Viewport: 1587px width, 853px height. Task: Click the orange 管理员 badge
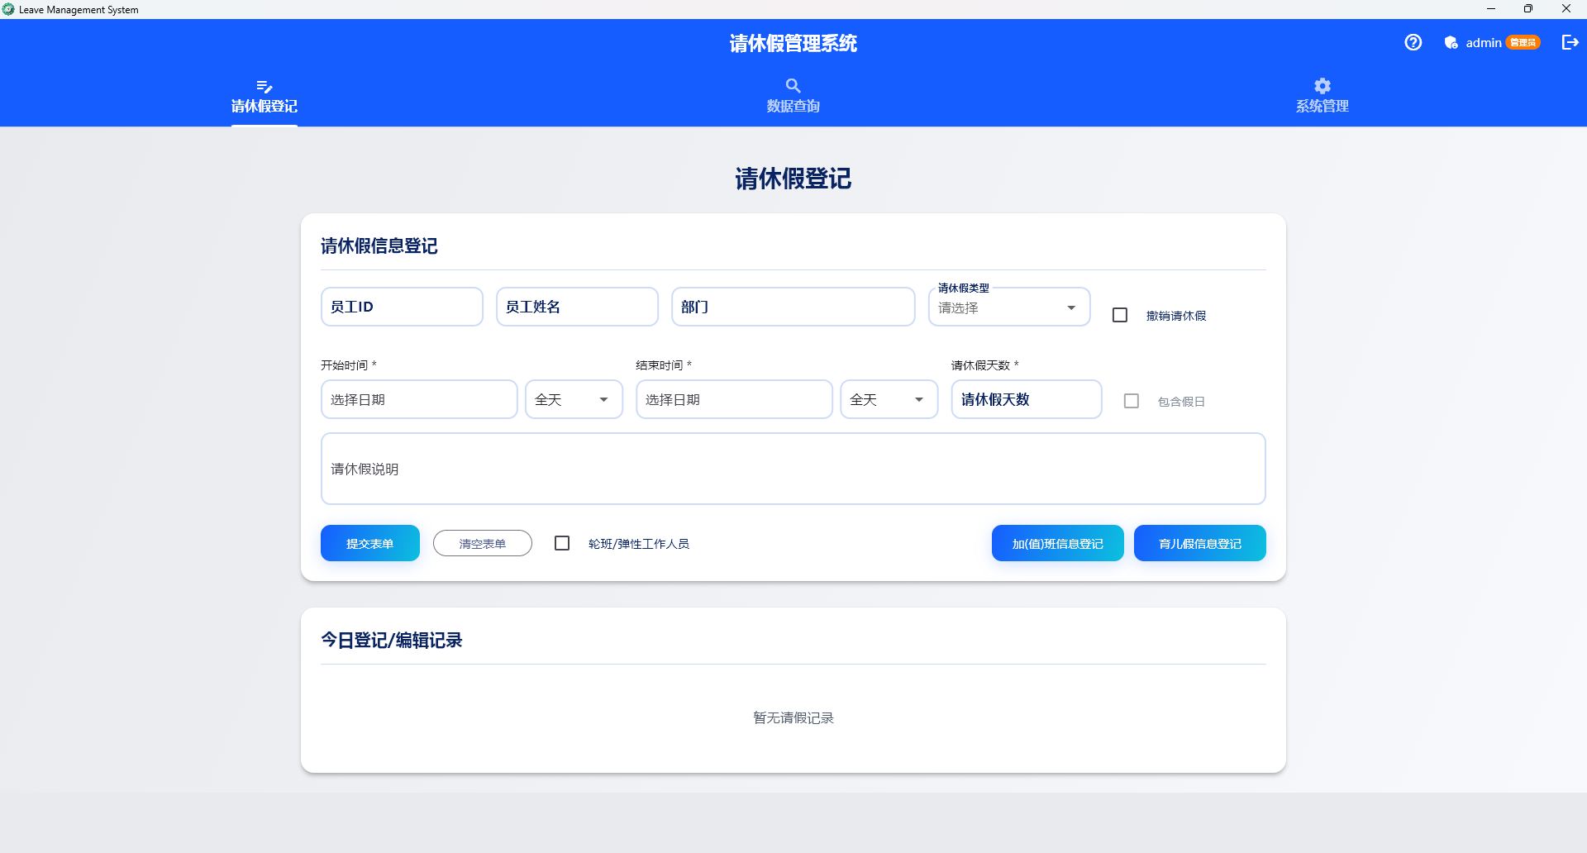[x=1523, y=43]
